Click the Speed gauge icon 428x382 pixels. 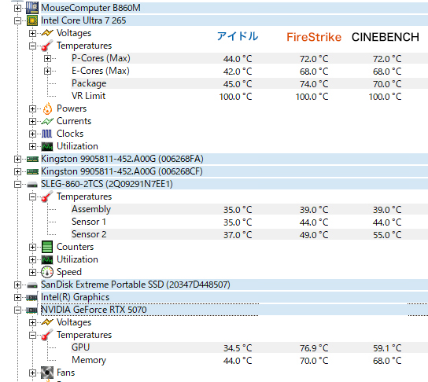[47, 272]
